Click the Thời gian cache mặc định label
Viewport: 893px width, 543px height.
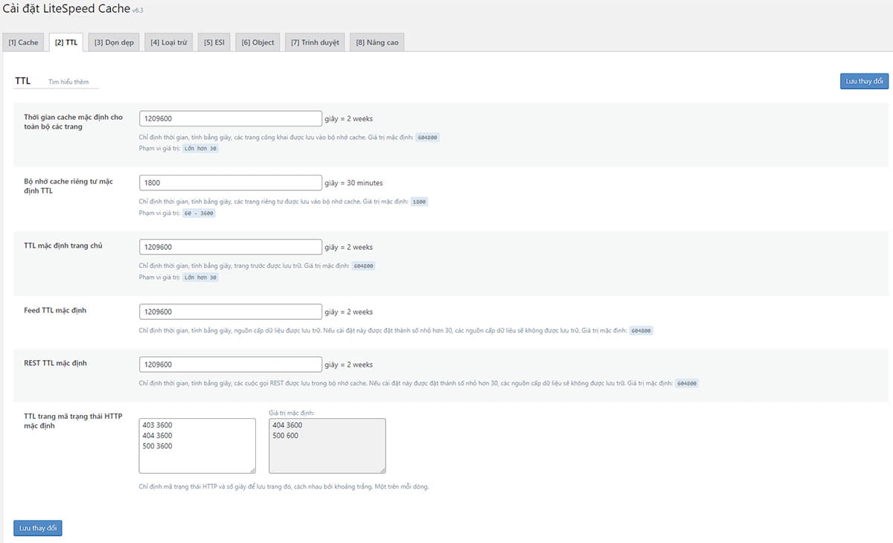(x=74, y=122)
